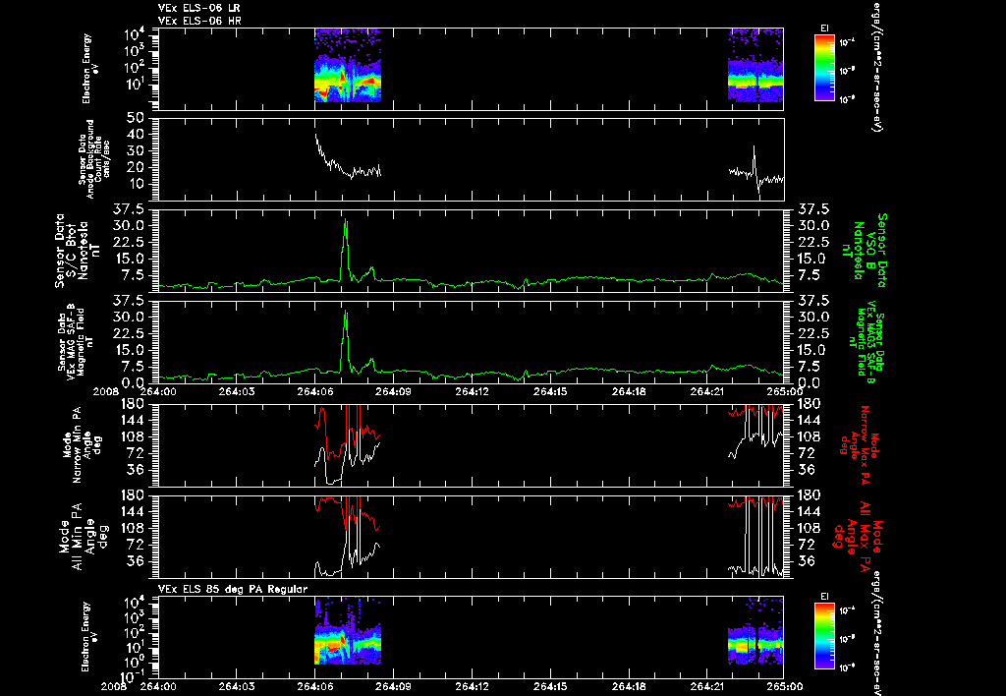Click the 85 deg PA spectrogram data block at 264:06
Image resolution: width=1006 pixels, height=696 pixels.
pos(348,631)
